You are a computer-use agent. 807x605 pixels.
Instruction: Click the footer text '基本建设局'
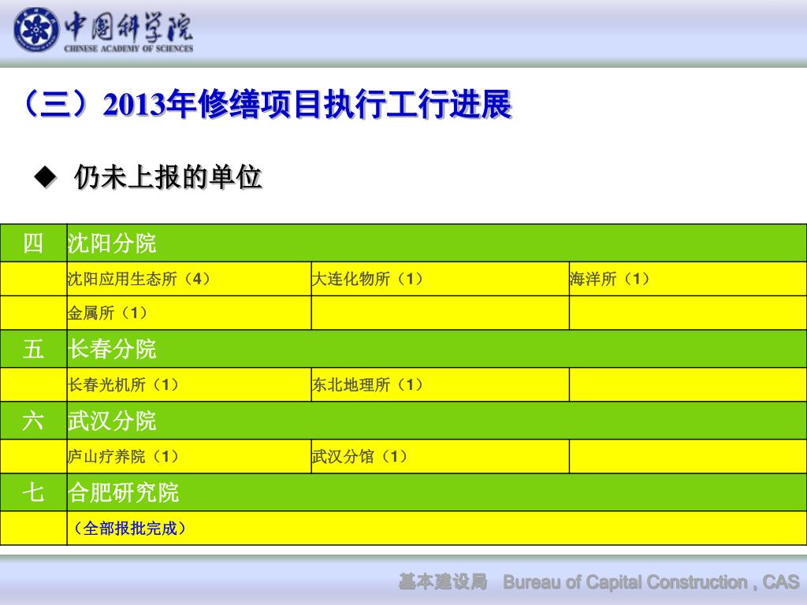443,582
